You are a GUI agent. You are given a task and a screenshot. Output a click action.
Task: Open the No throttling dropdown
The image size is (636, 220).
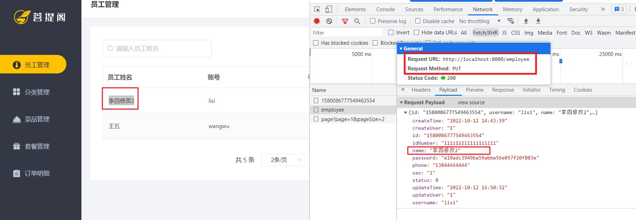tap(480, 21)
